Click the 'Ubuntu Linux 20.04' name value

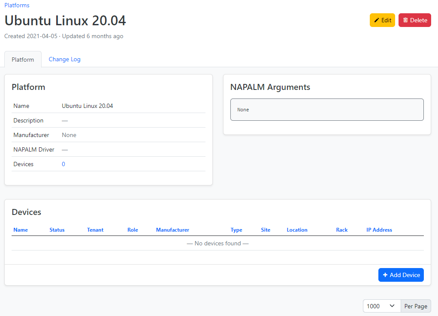click(x=88, y=106)
